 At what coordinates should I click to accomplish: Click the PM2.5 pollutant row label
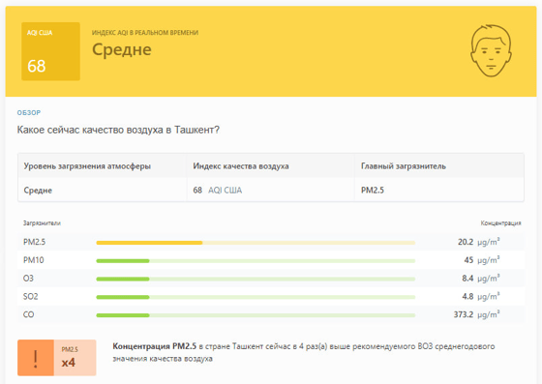34,242
